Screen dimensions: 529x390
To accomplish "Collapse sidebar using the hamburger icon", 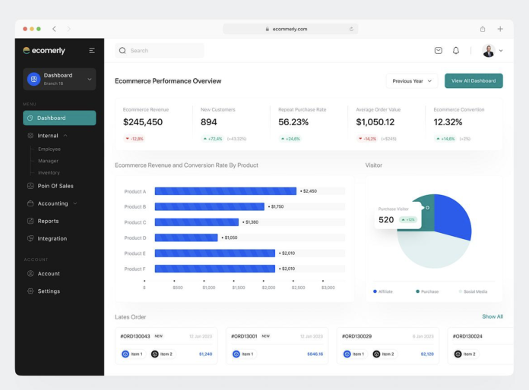I will (x=92, y=51).
